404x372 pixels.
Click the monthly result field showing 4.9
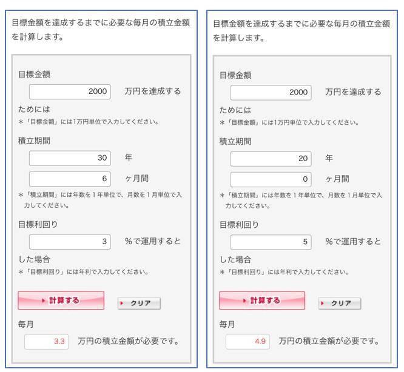(247, 342)
